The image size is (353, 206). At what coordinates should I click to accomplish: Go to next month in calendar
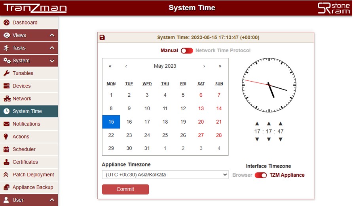pos(204,66)
